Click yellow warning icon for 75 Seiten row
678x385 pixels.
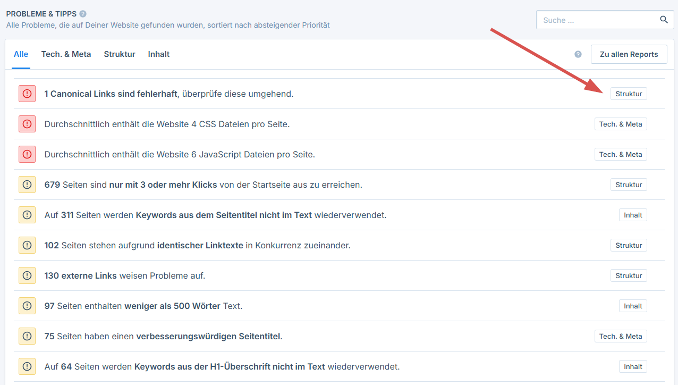click(27, 336)
